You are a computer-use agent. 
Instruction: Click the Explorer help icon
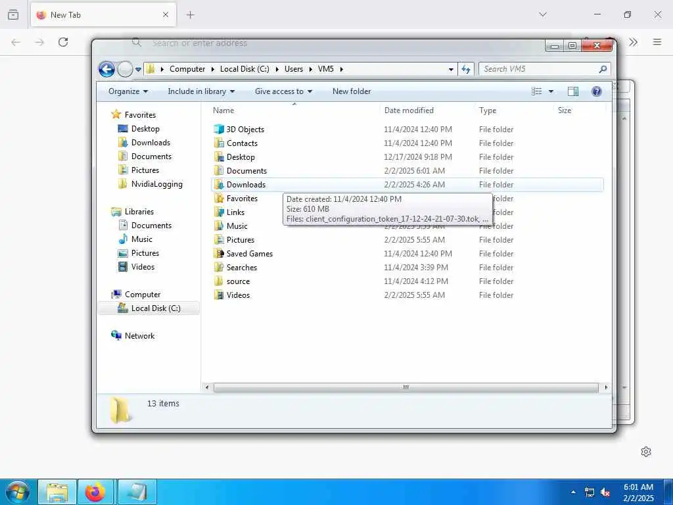pos(597,91)
